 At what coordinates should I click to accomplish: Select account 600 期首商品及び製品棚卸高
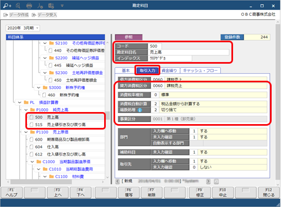66,139
